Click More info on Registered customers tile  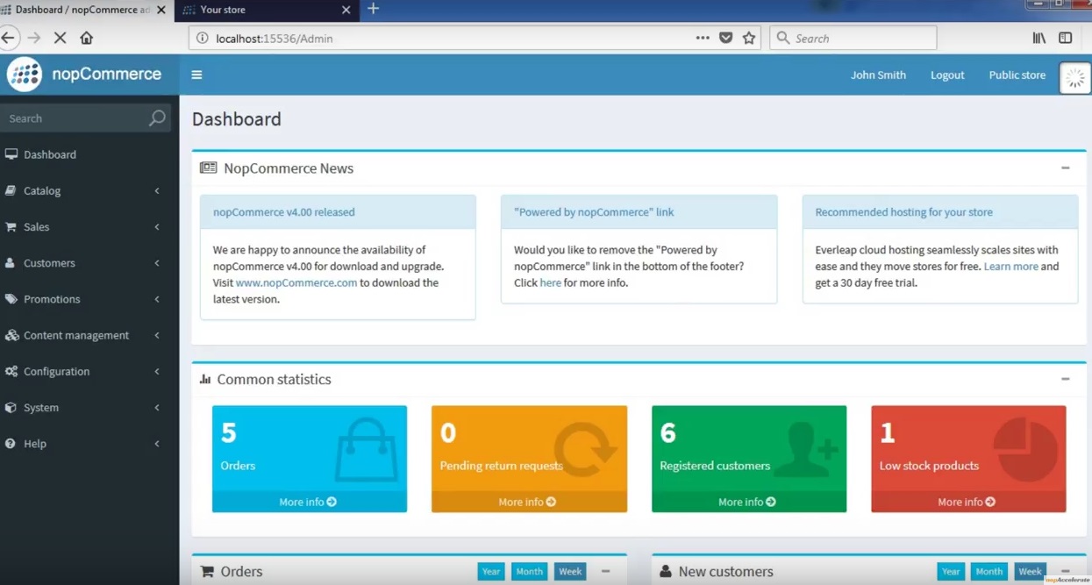(748, 502)
